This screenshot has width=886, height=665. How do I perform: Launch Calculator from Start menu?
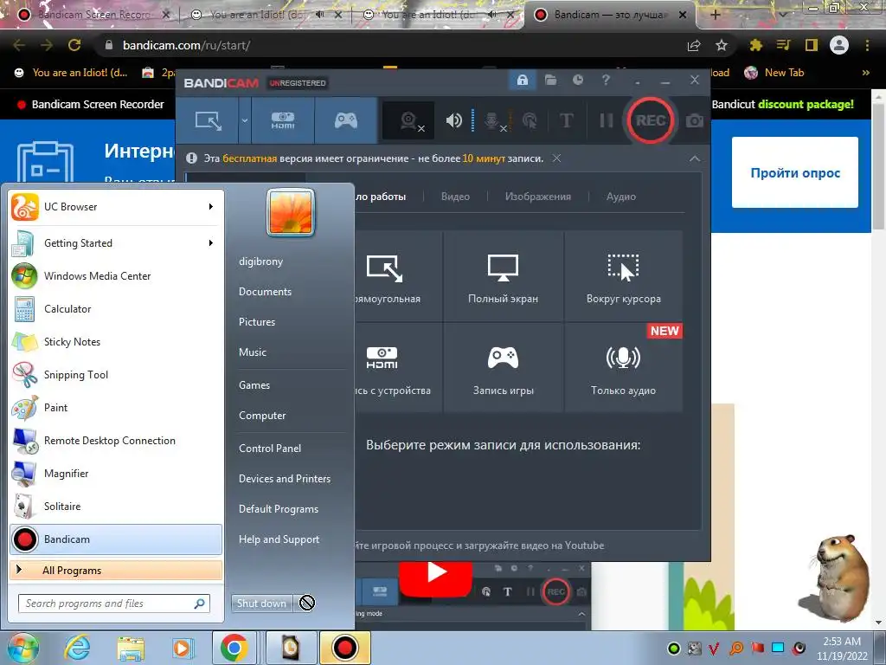pyautogui.click(x=115, y=309)
